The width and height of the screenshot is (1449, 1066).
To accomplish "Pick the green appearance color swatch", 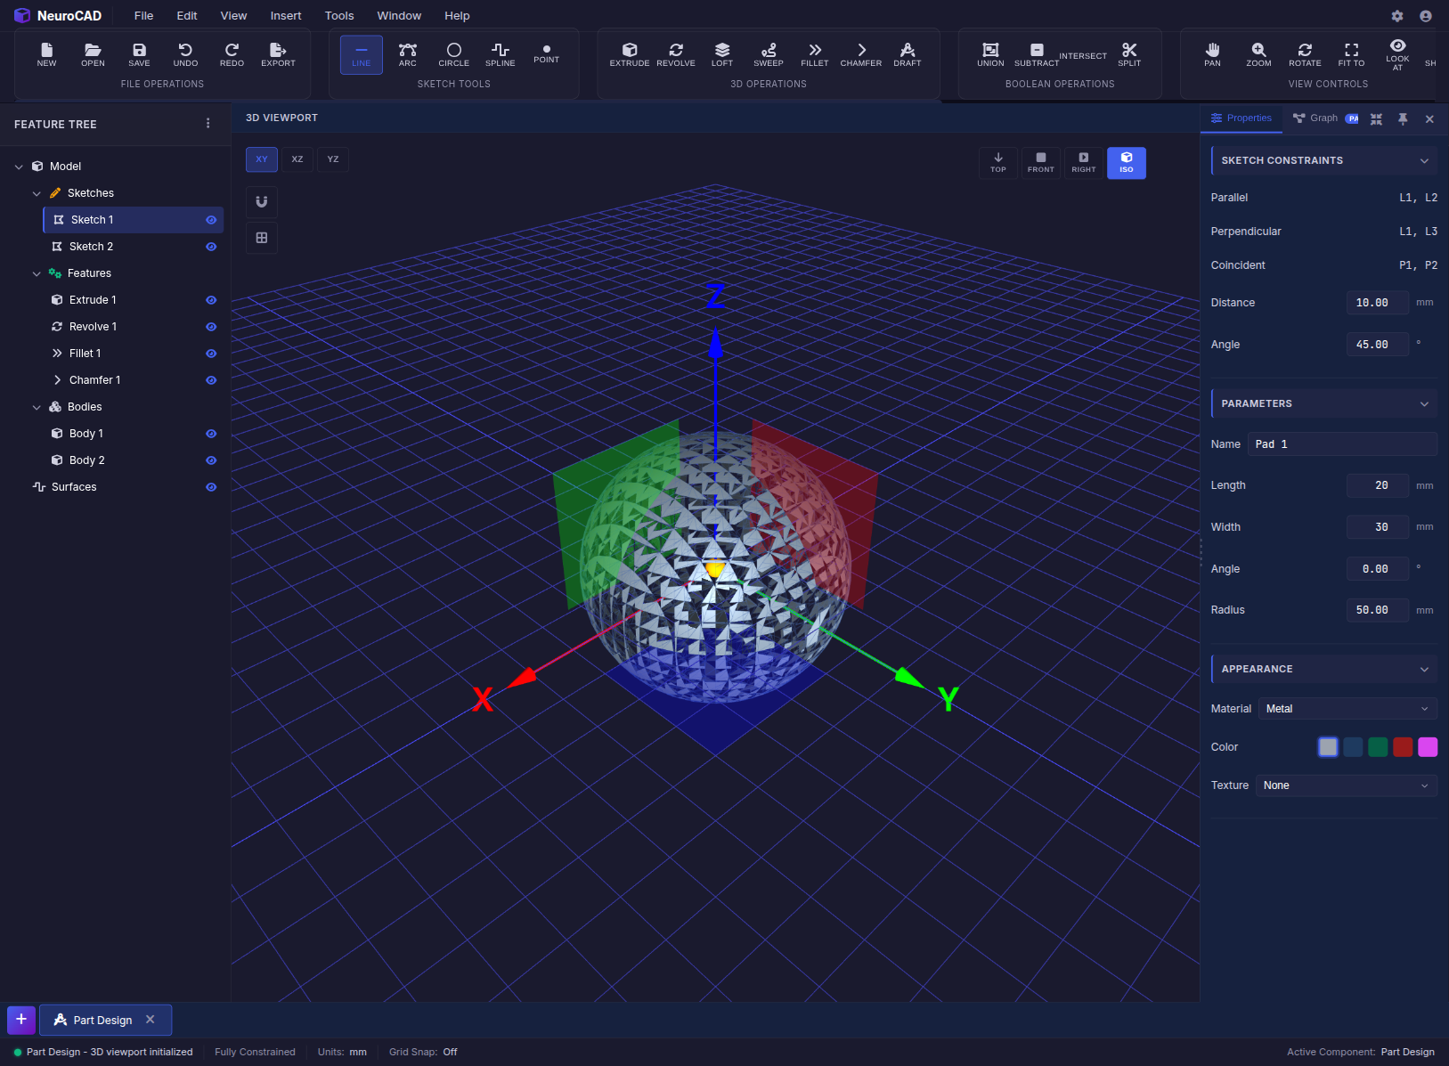I will 1377,747.
